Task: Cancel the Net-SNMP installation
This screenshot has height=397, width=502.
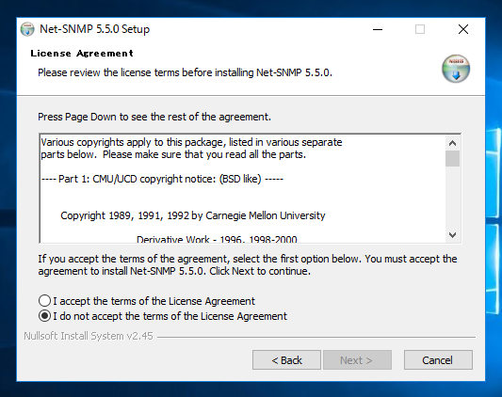Action: coord(438,360)
